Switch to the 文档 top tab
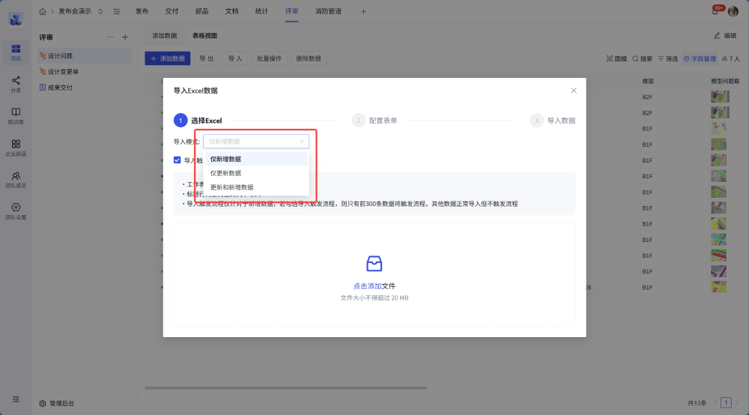749x415 pixels. tap(231, 11)
